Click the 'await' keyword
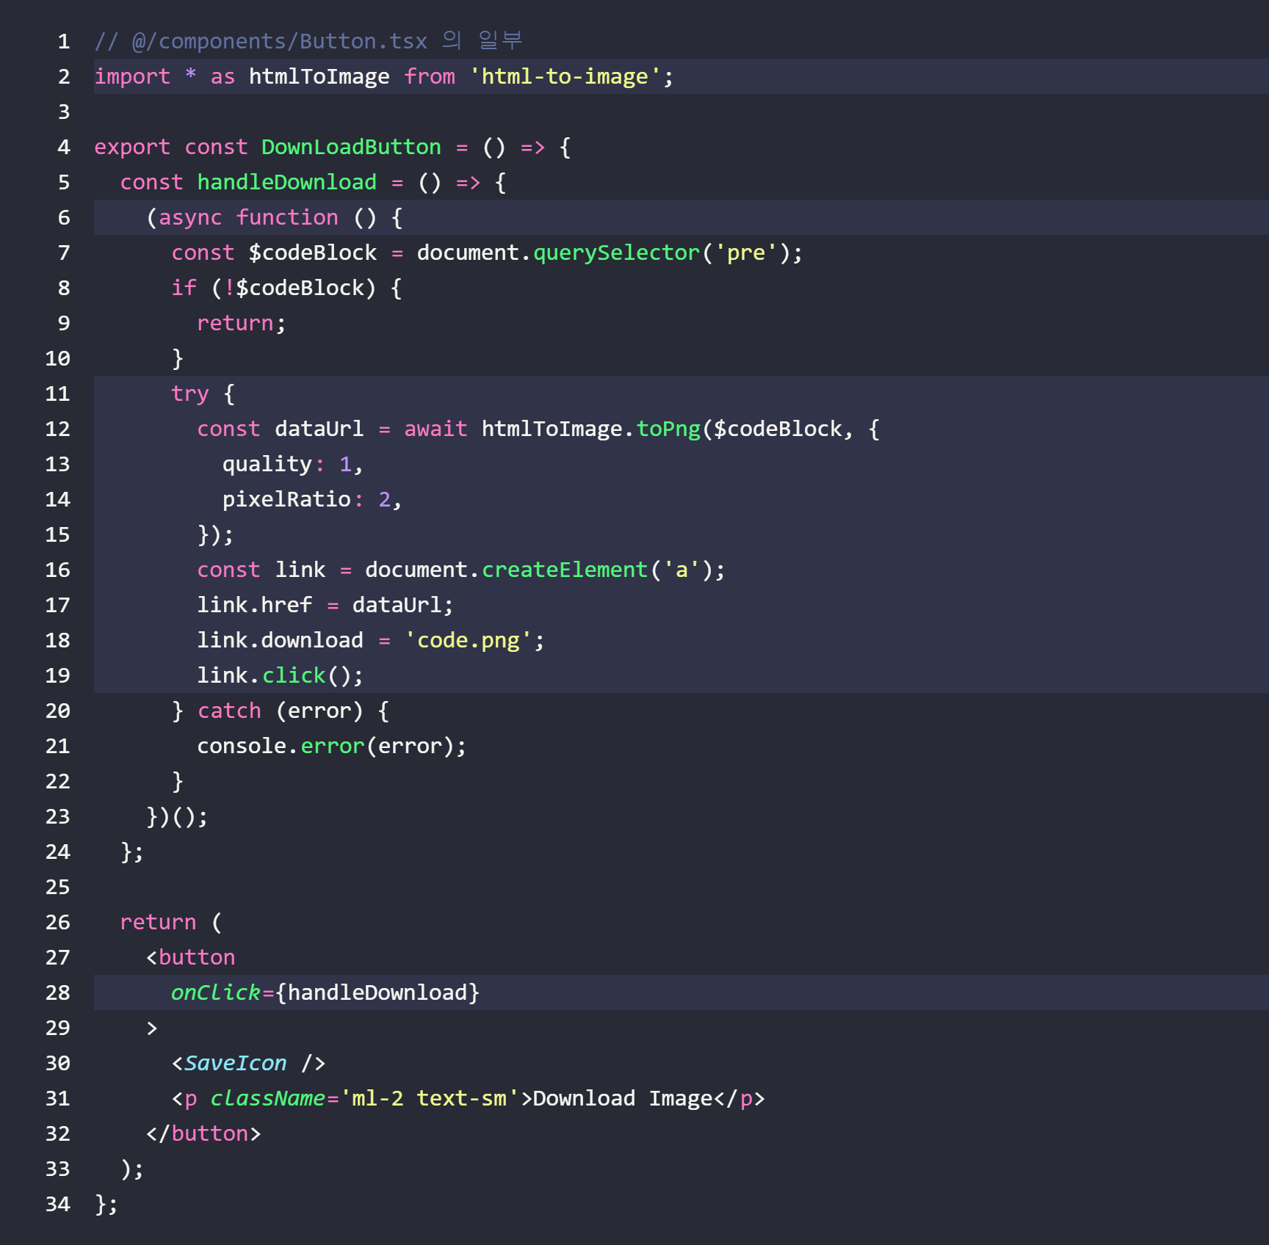Image resolution: width=1269 pixels, height=1245 pixels. tap(435, 429)
